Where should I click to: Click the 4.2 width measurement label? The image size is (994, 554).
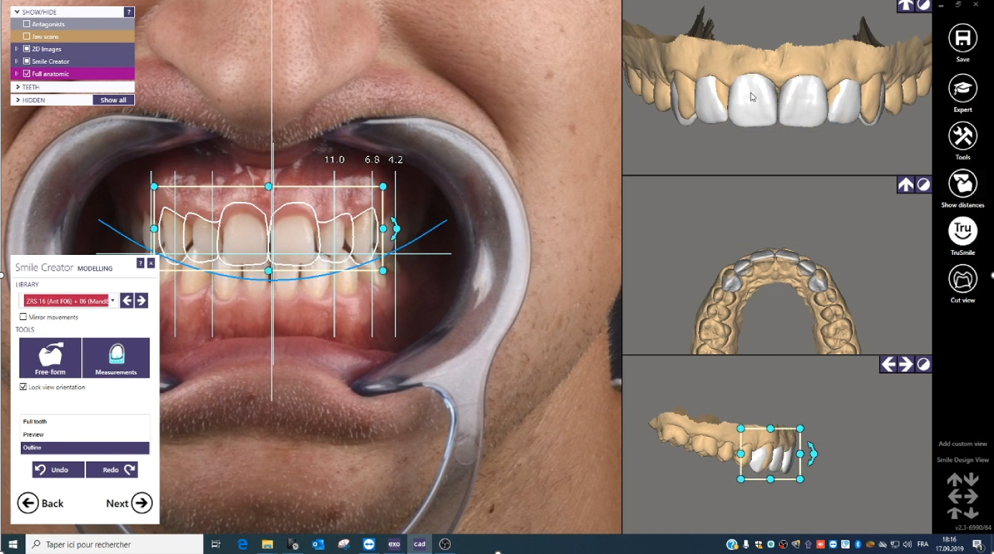396,160
